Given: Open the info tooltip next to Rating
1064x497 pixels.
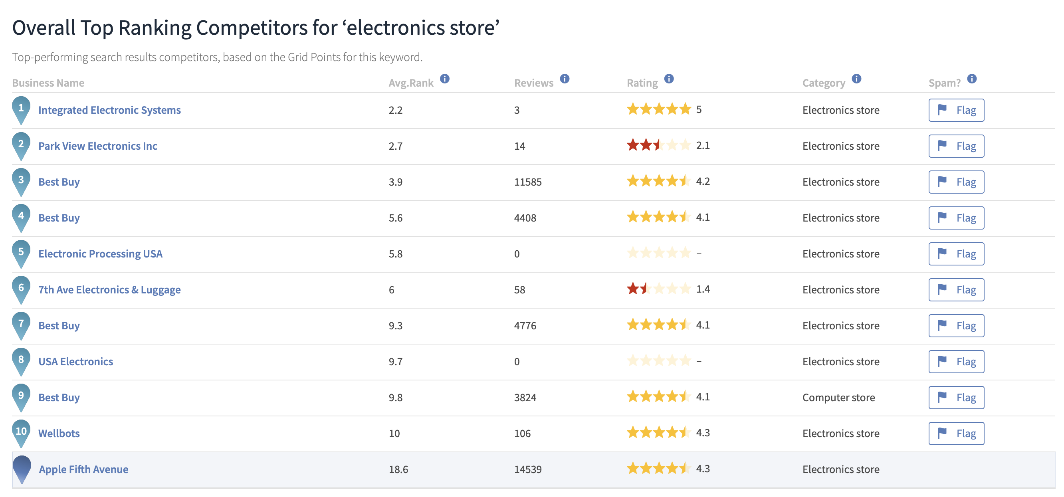Looking at the screenshot, I should (x=669, y=79).
